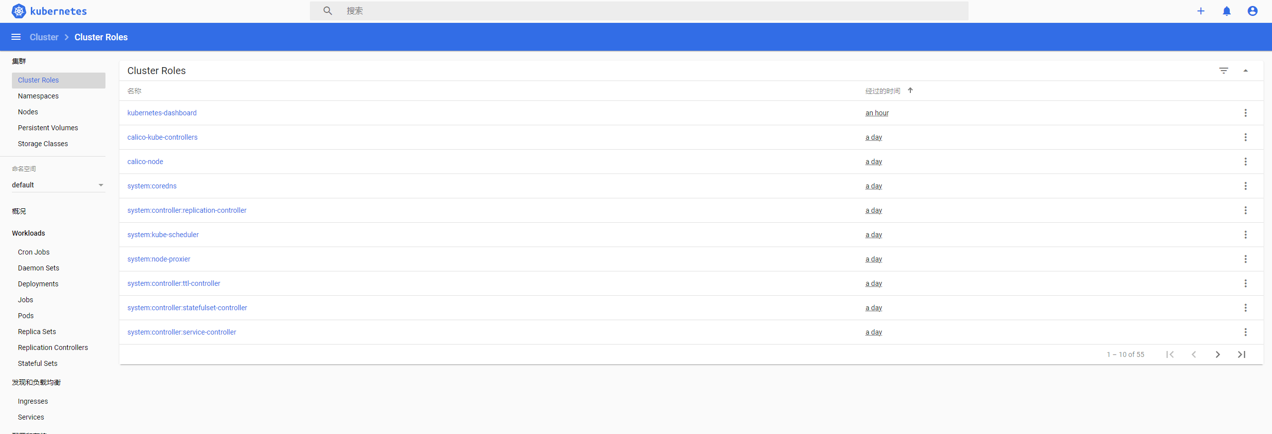Click the search input field
The width and height of the screenshot is (1272, 434).
pos(639,11)
